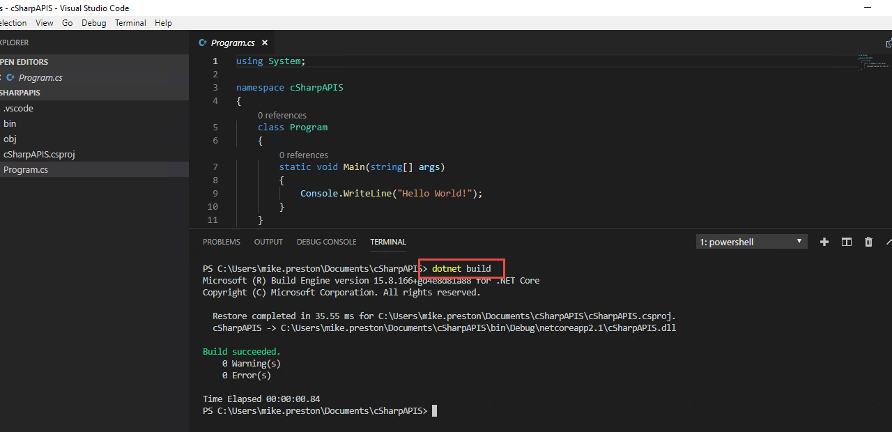Viewport: 892px width, 432px height.
Task: Split the terminal pane
Action: [x=847, y=242]
